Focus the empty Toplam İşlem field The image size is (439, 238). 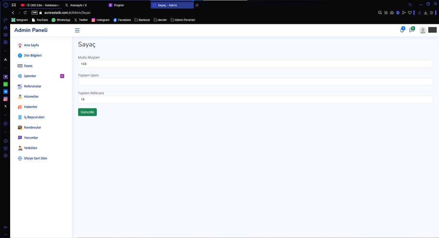click(x=255, y=82)
